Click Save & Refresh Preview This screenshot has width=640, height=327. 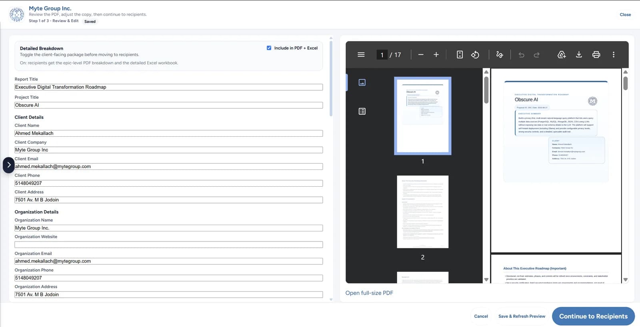[522, 316]
